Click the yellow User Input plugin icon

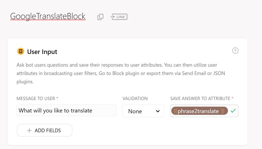click(21, 52)
